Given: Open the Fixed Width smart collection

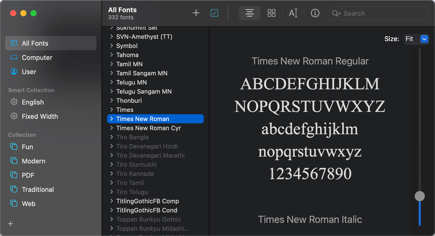Looking at the screenshot, I should pos(51,116).
